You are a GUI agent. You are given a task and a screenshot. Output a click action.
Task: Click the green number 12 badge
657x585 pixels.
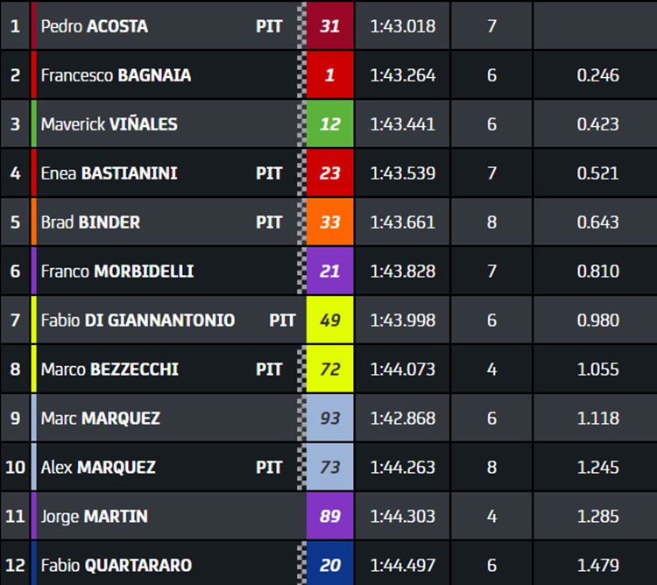tap(329, 124)
